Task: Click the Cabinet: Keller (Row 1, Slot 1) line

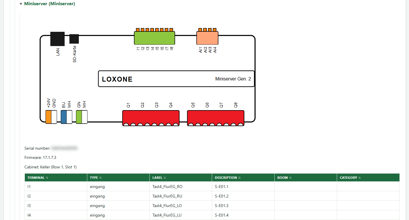Action: click(x=51, y=167)
